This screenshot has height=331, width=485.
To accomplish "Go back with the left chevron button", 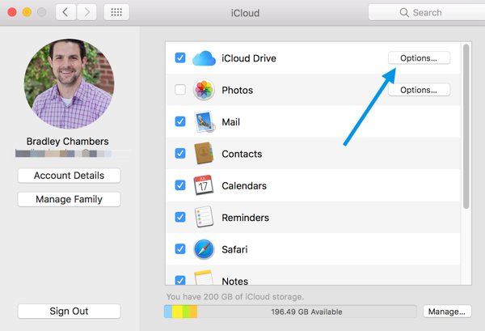I will tap(65, 12).
